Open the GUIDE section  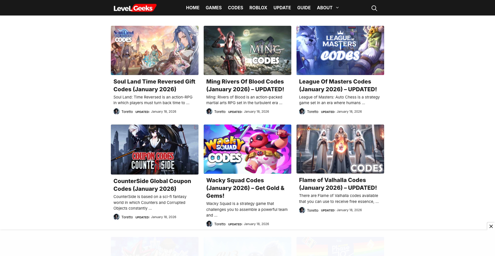(304, 8)
